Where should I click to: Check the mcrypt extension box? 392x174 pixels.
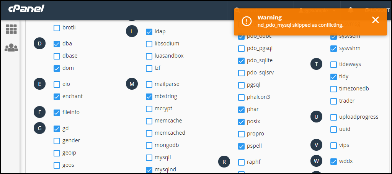tap(149, 109)
